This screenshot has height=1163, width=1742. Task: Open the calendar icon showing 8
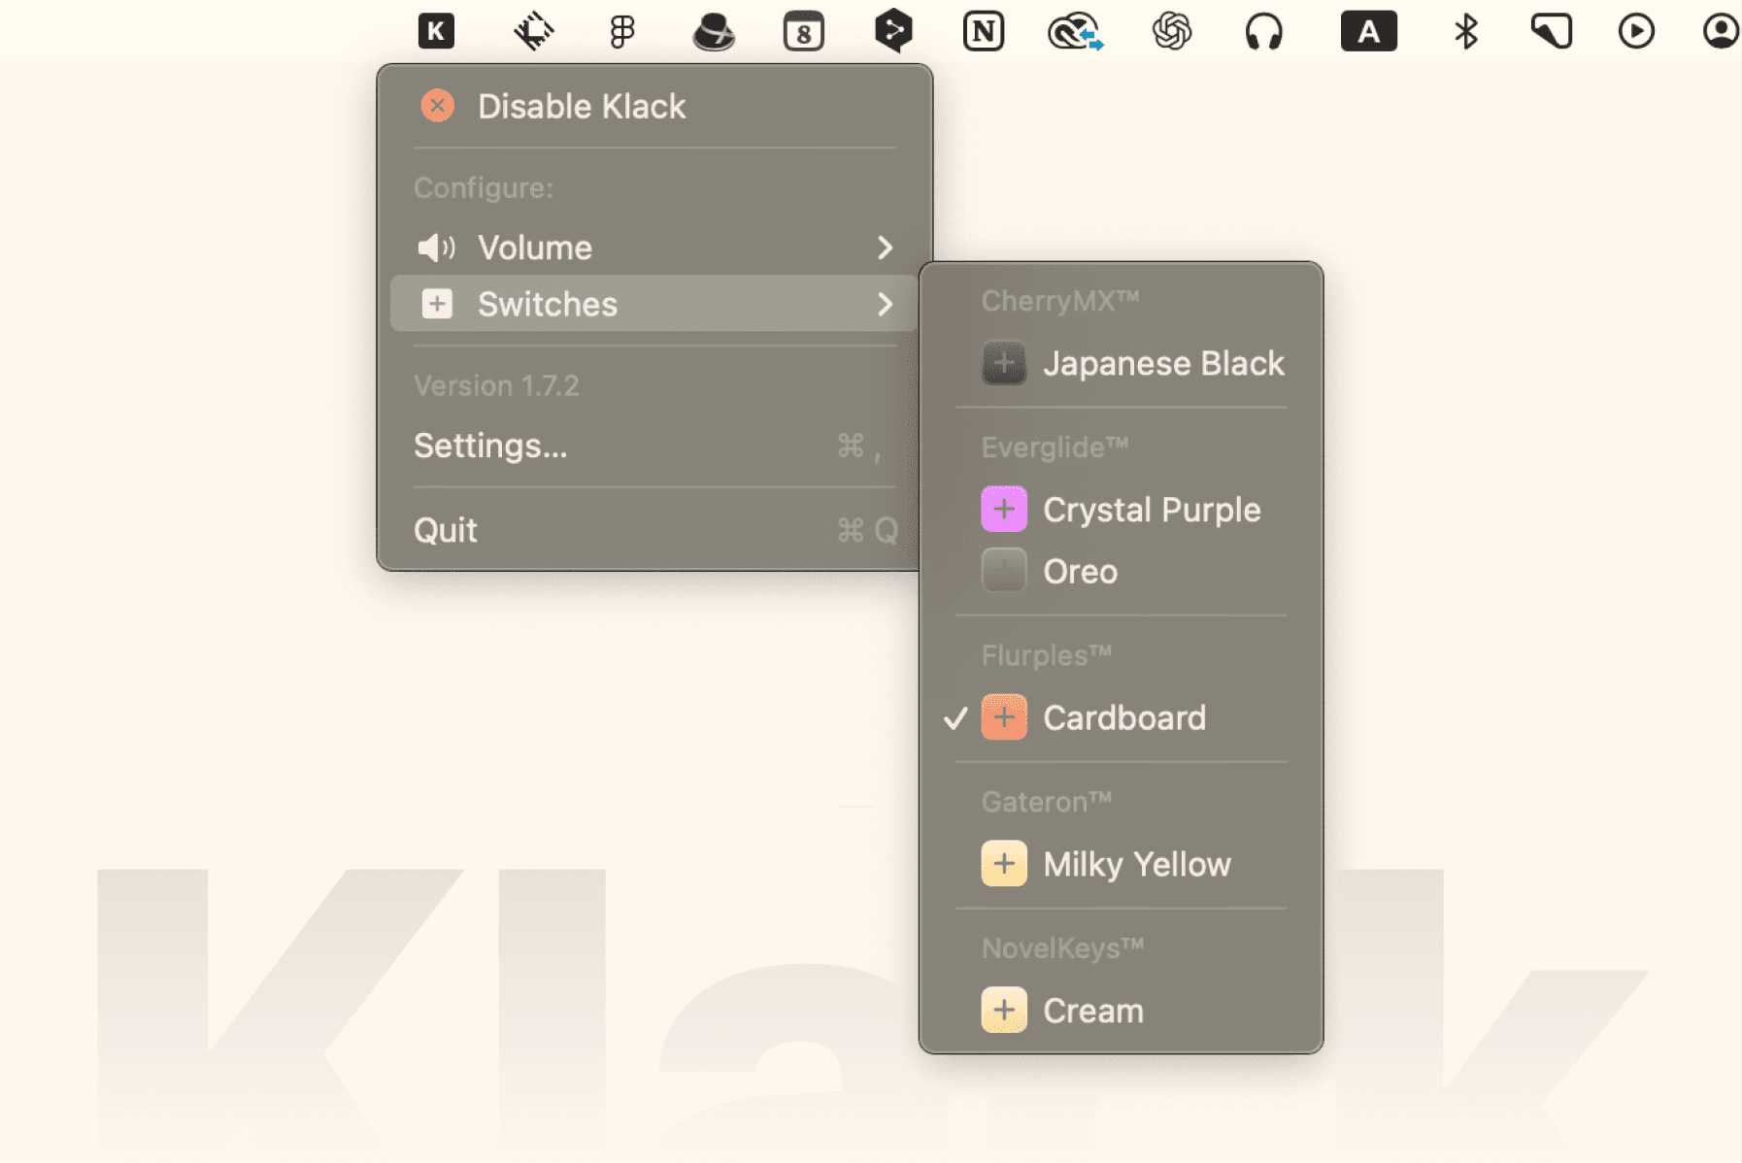[803, 31]
